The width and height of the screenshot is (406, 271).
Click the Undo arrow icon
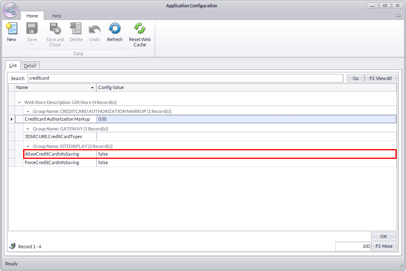click(x=95, y=29)
